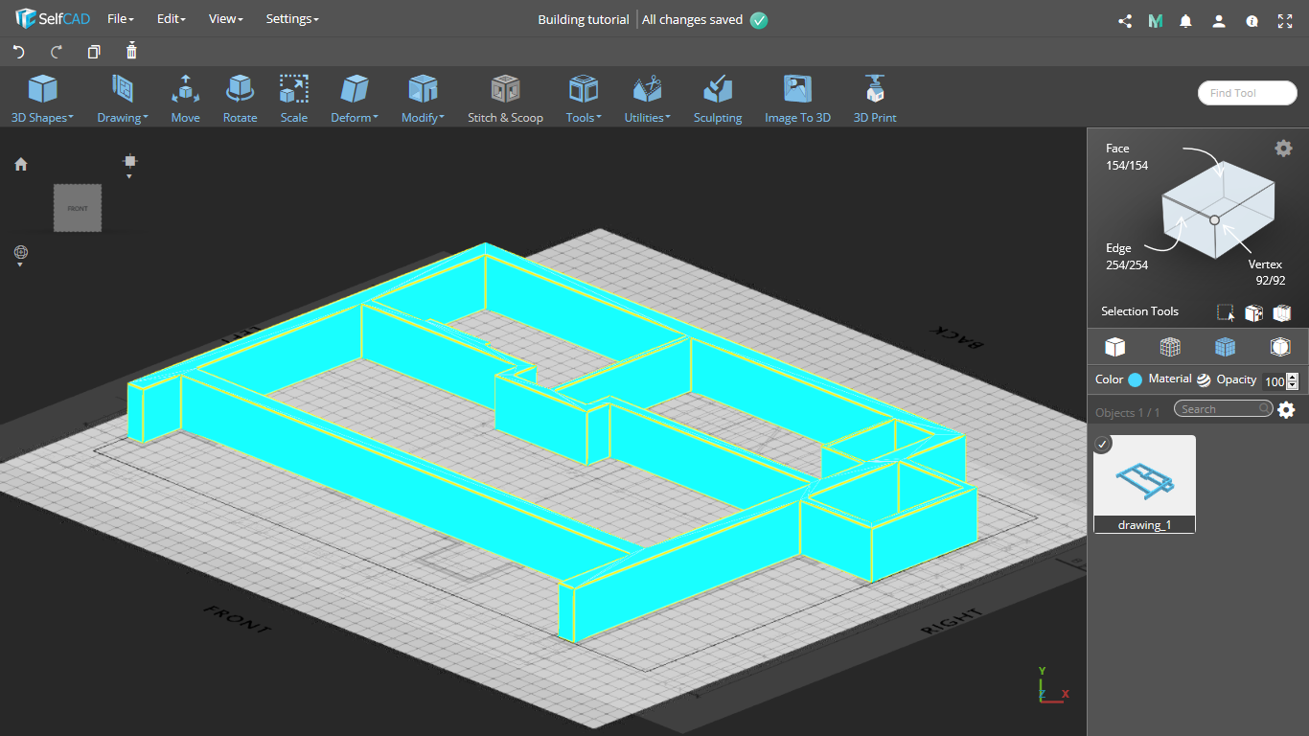Focus the Objects search field
1309x736 pixels.
1224,409
